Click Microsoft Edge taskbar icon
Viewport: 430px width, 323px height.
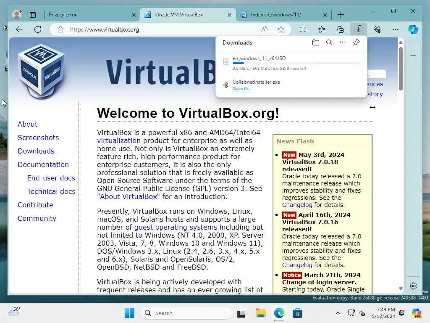coord(279,313)
